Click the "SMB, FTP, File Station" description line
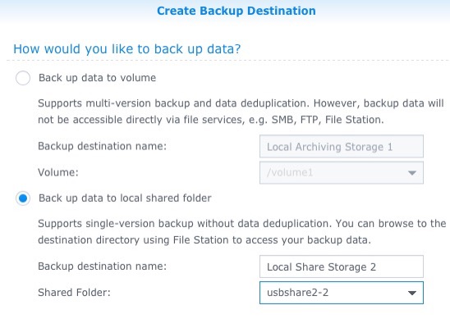 tap(211, 120)
